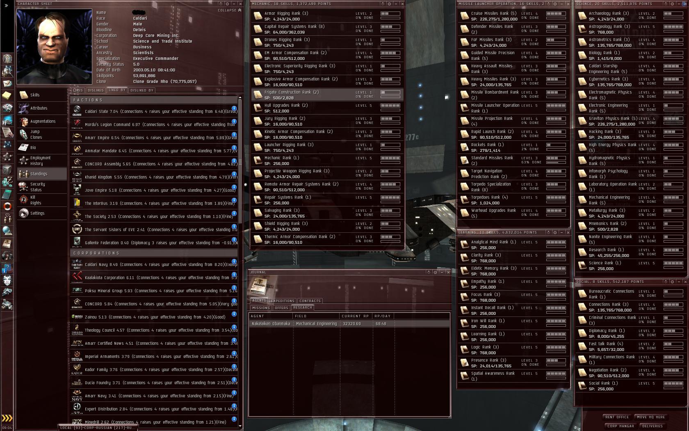The height and width of the screenshot is (431, 689).
Task: Click the Corp Hangar button
Action: tap(621, 426)
